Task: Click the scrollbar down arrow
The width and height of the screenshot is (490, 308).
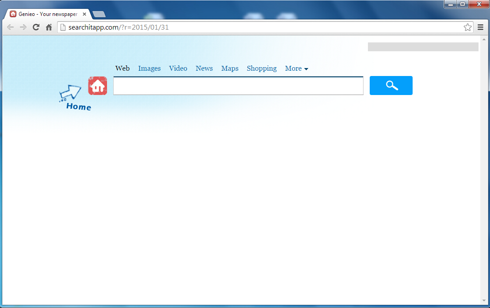Action: 484,300
